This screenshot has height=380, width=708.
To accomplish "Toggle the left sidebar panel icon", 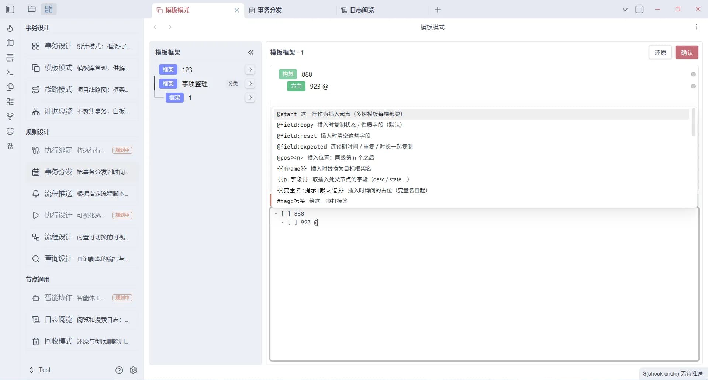I will (10, 9).
